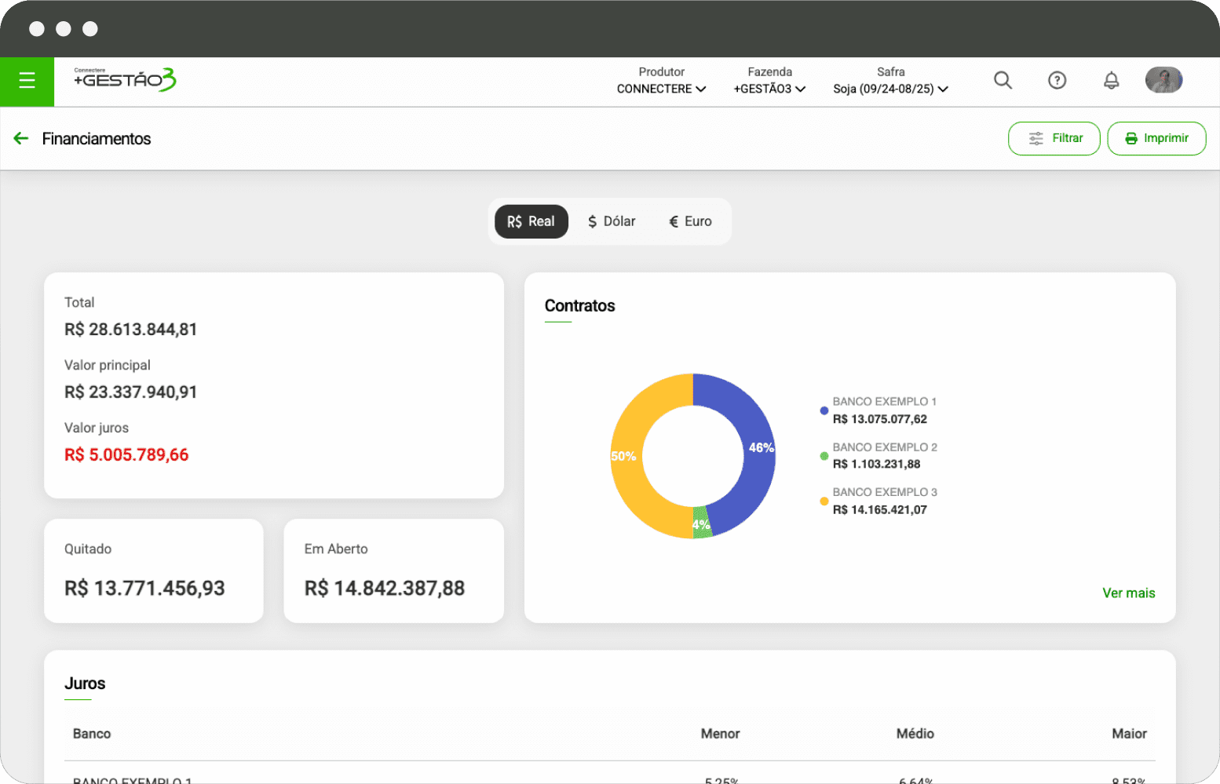
Task: Open user profile avatar
Action: click(1163, 80)
